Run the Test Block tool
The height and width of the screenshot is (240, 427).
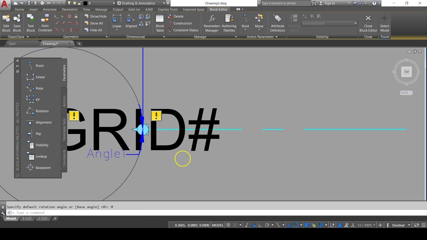(x=31, y=23)
